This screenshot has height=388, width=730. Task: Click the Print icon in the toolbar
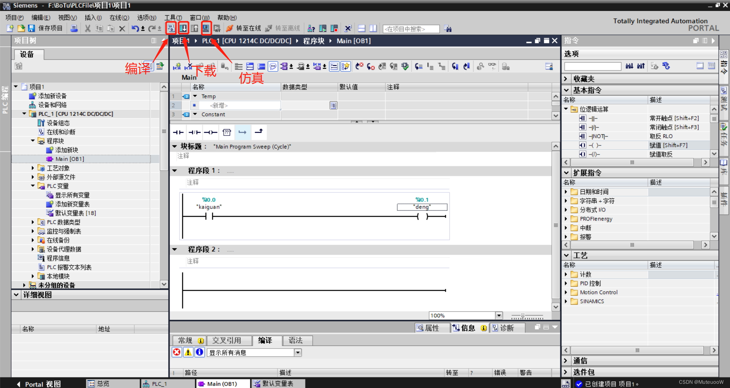point(74,28)
